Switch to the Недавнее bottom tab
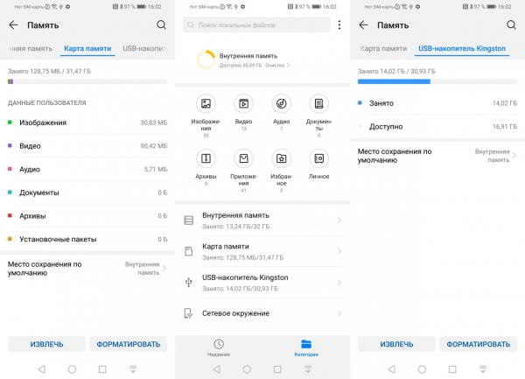Image resolution: width=525 pixels, height=379 pixels. pos(219,347)
